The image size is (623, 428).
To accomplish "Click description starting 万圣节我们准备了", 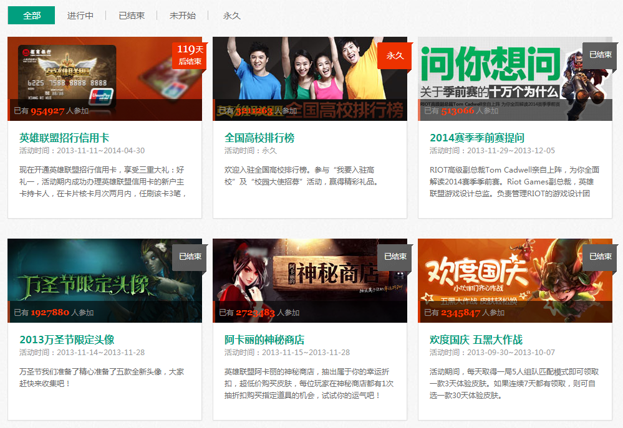I will (102, 378).
